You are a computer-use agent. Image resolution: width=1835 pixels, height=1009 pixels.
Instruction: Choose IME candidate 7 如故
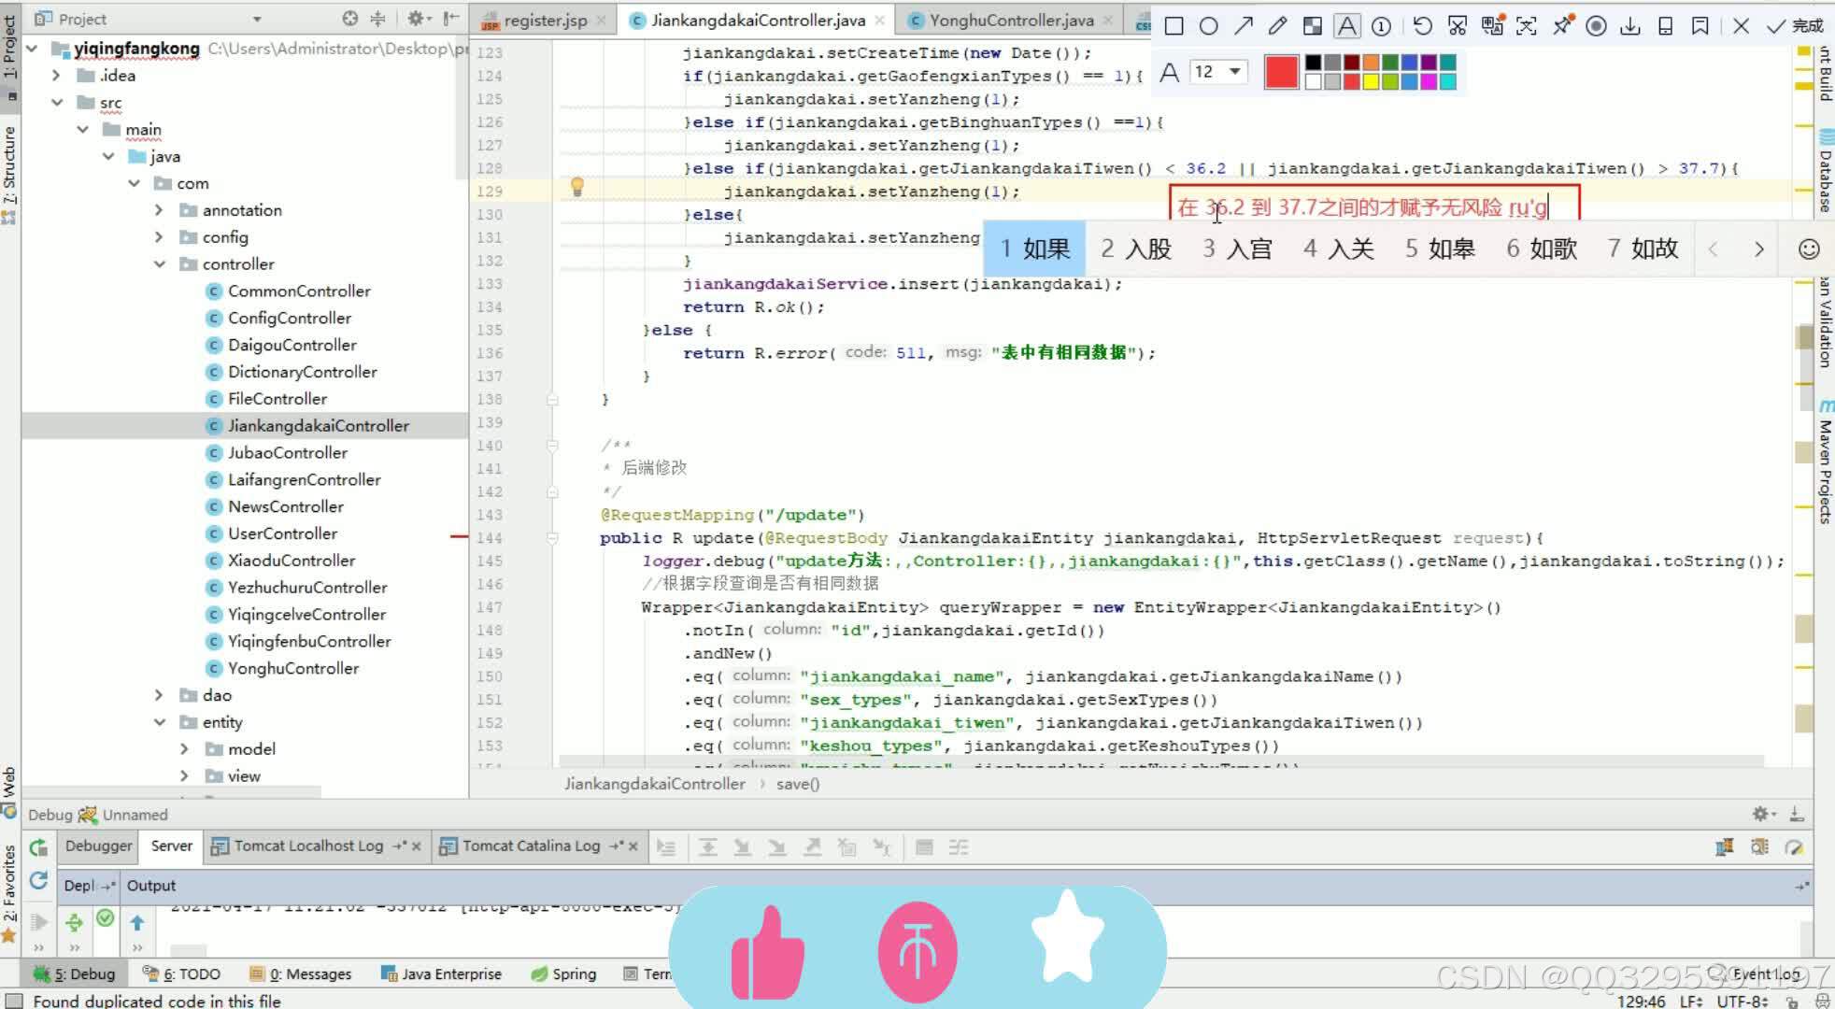click(1643, 249)
